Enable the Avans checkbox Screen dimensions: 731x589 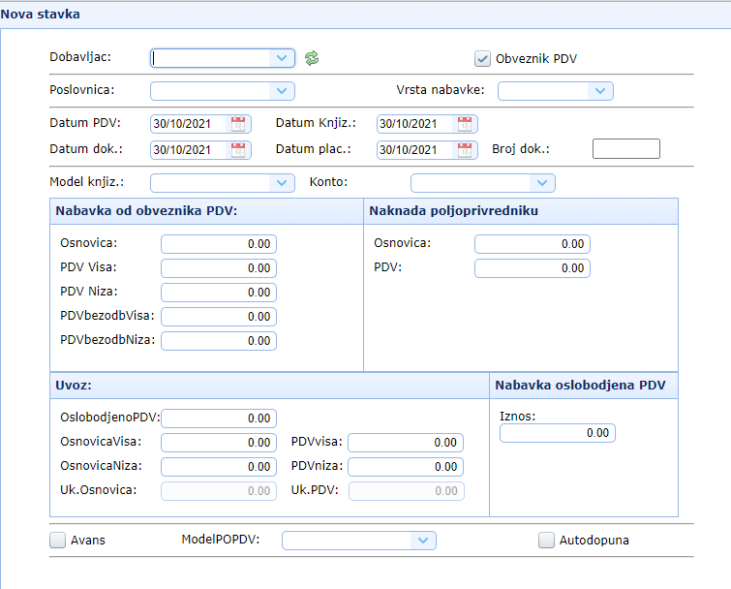[x=58, y=541]
